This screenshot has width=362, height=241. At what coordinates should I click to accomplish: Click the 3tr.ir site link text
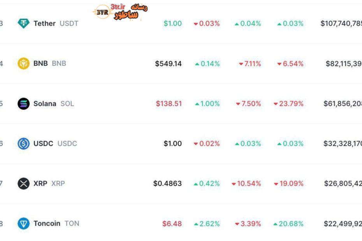coord(118,7)
